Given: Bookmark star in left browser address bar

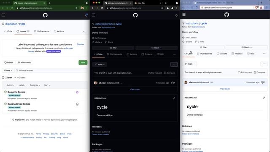Looking at the screenshot, I should click(x=76, y=8).
